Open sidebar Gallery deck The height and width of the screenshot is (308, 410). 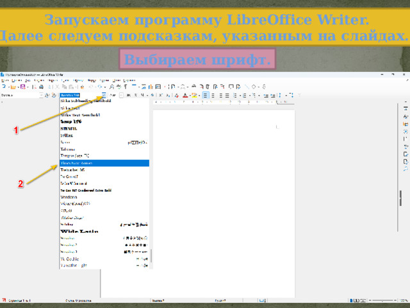(x=406, y=124)
